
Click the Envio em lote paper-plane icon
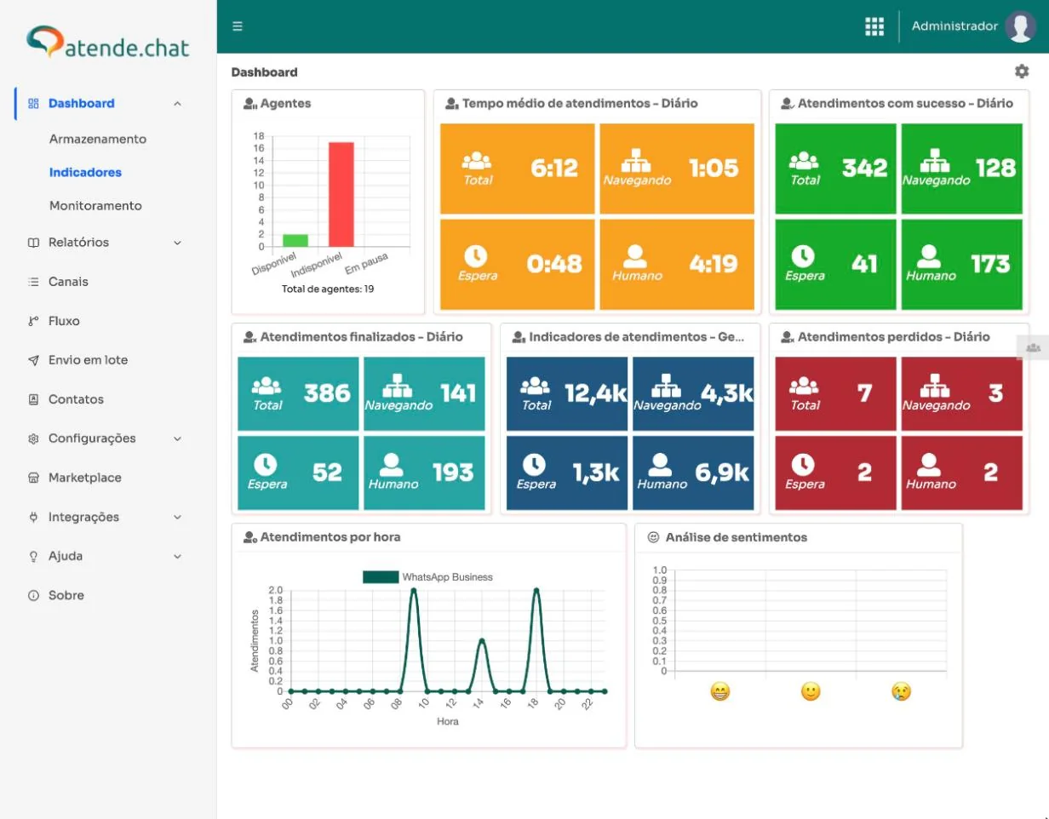click(33, 360)
